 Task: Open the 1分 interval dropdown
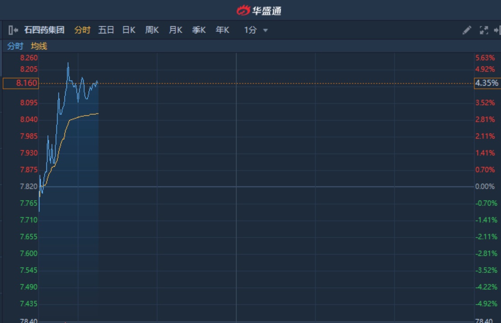click(x=256, y=30)
